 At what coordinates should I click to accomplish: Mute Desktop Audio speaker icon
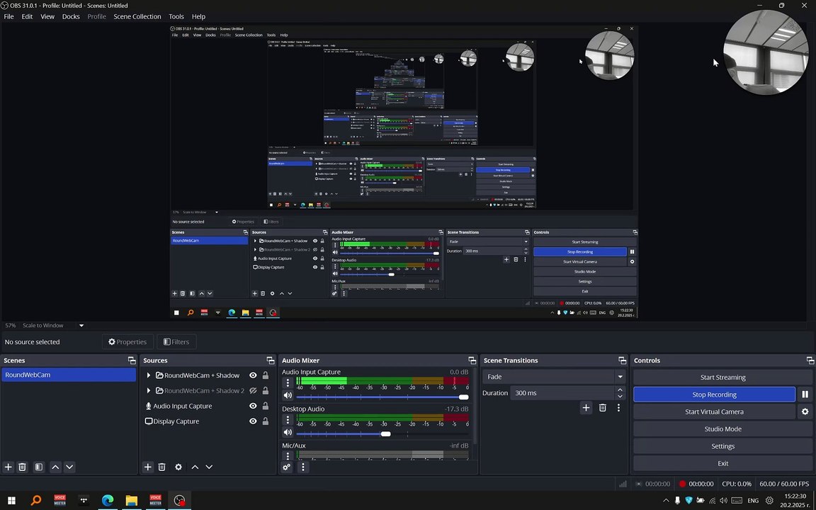[x=288, y=433]
